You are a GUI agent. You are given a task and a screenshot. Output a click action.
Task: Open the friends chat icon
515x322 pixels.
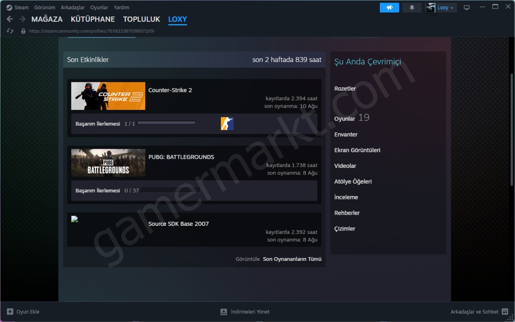(x=505, y=312)
